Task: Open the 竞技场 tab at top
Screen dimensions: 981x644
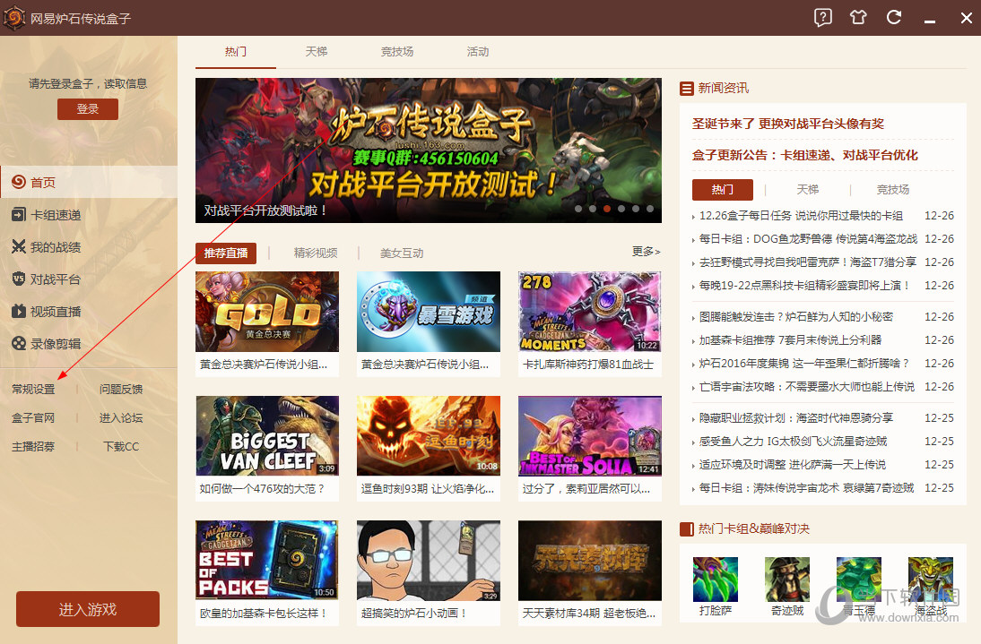Action: (x=396, y=52)
